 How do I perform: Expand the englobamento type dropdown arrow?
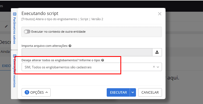[x=158, y=67]
